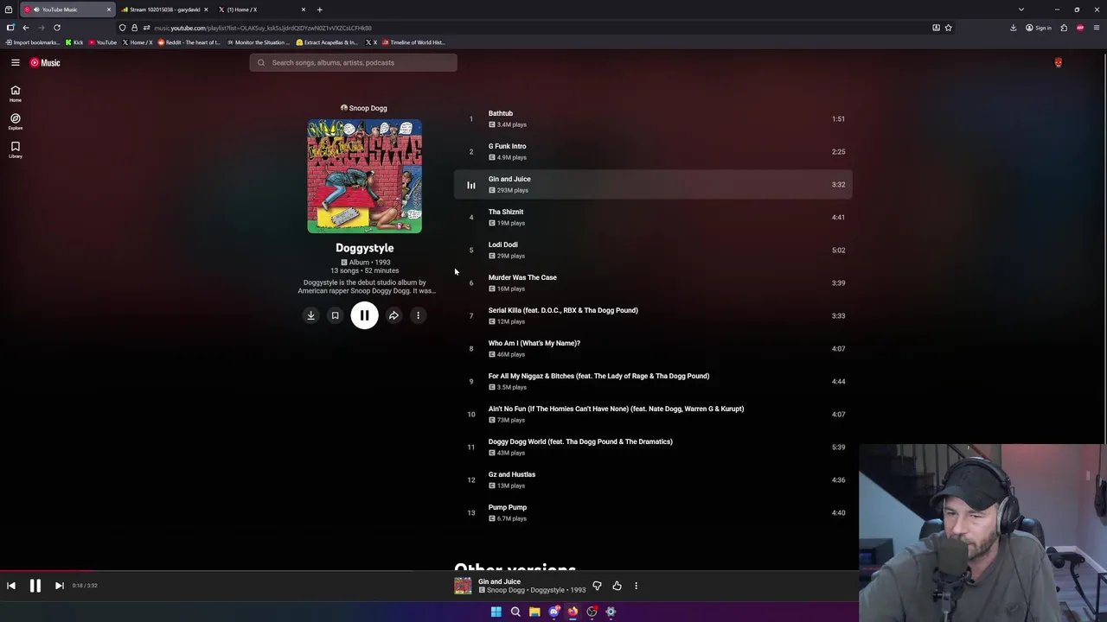The height and width of the screenshot is (622, 1107).
Task: Open Timeline of World History bookmark
Action: [413, 42]
